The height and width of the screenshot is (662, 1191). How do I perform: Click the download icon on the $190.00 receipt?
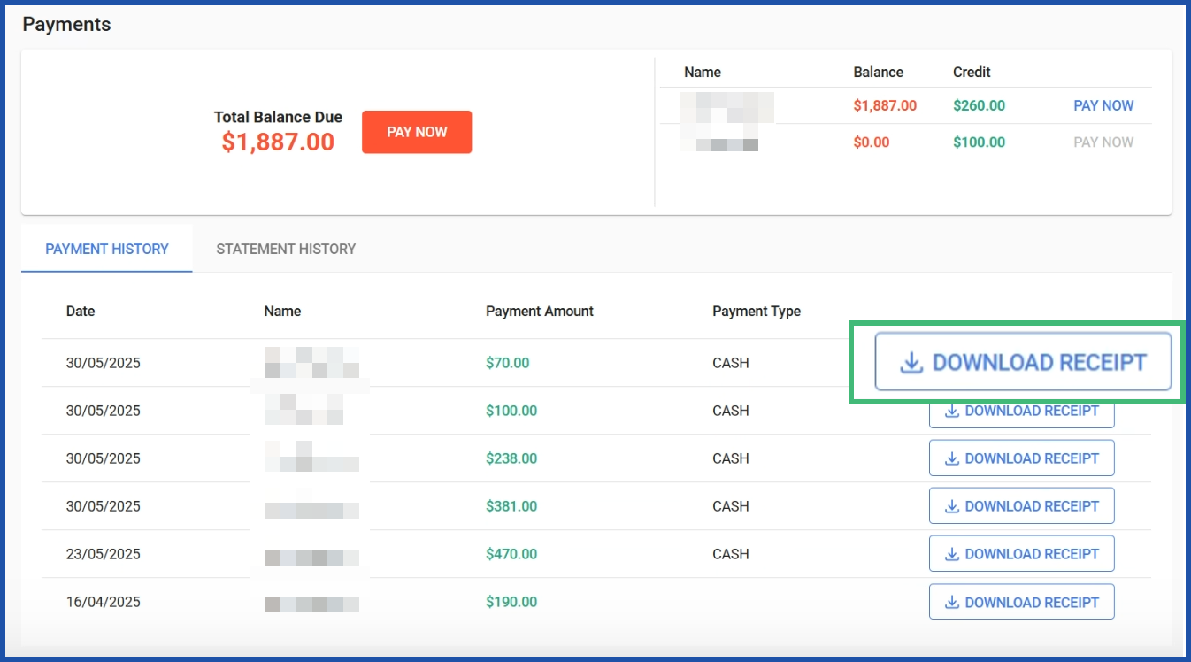[953, 601]
